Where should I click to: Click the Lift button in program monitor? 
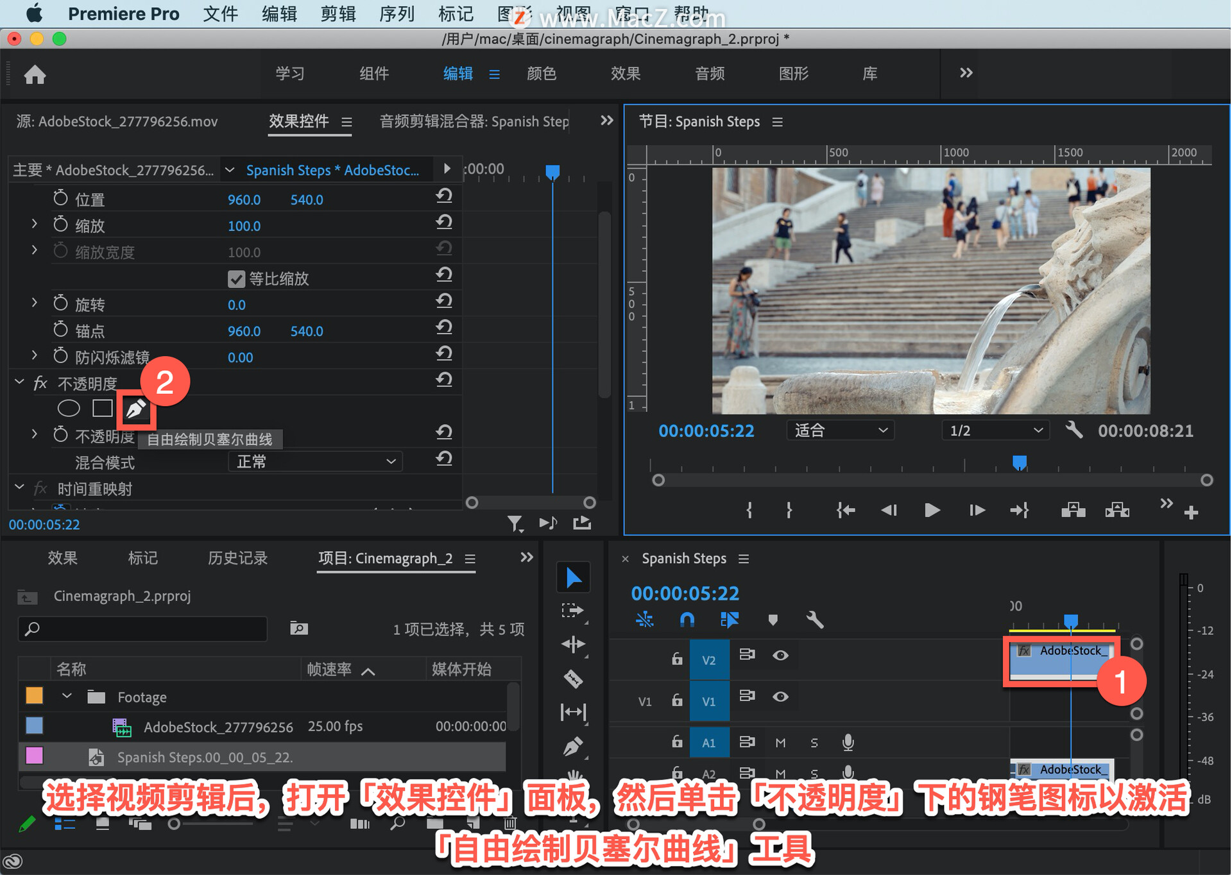pos(1074,511)
